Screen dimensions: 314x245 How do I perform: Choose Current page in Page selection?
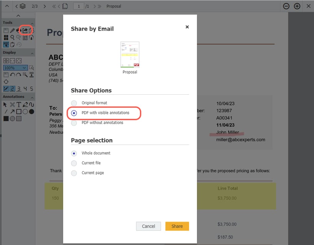click(x=73, y=173)
